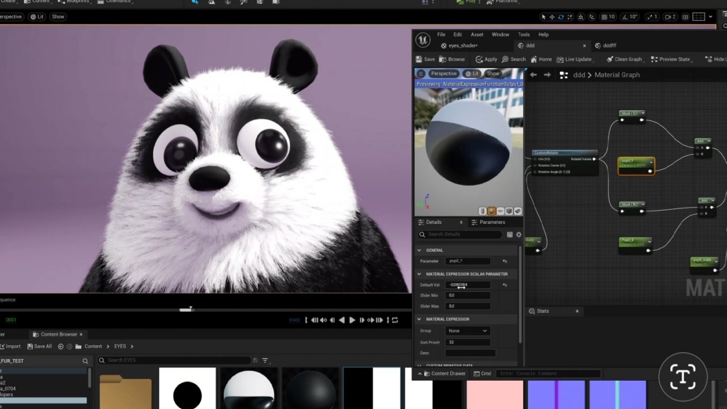Collapse the MATERIAL EXPRESSION section
Viewport: 727px width, 409px height.
coord(420,319)
